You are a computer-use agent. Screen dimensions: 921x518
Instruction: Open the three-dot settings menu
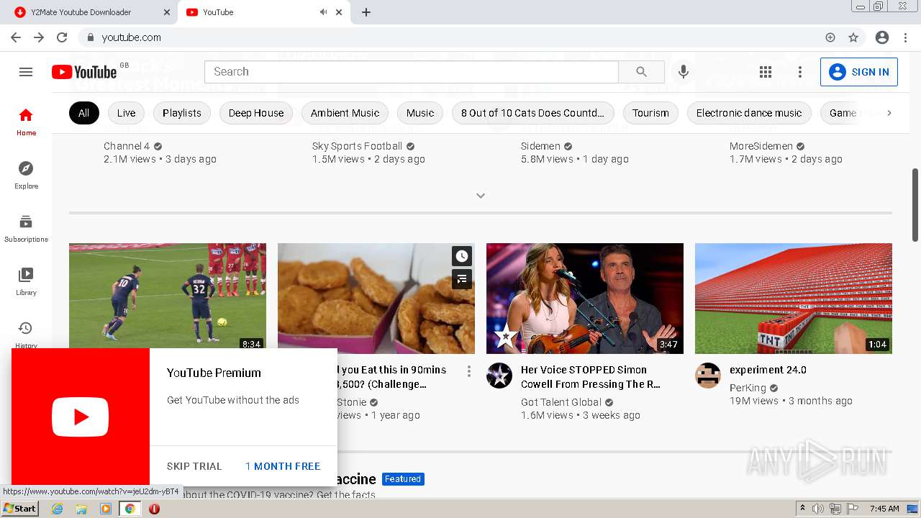799,72
